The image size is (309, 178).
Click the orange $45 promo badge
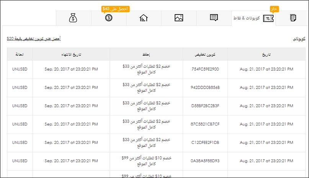click(x=116, y=9)
